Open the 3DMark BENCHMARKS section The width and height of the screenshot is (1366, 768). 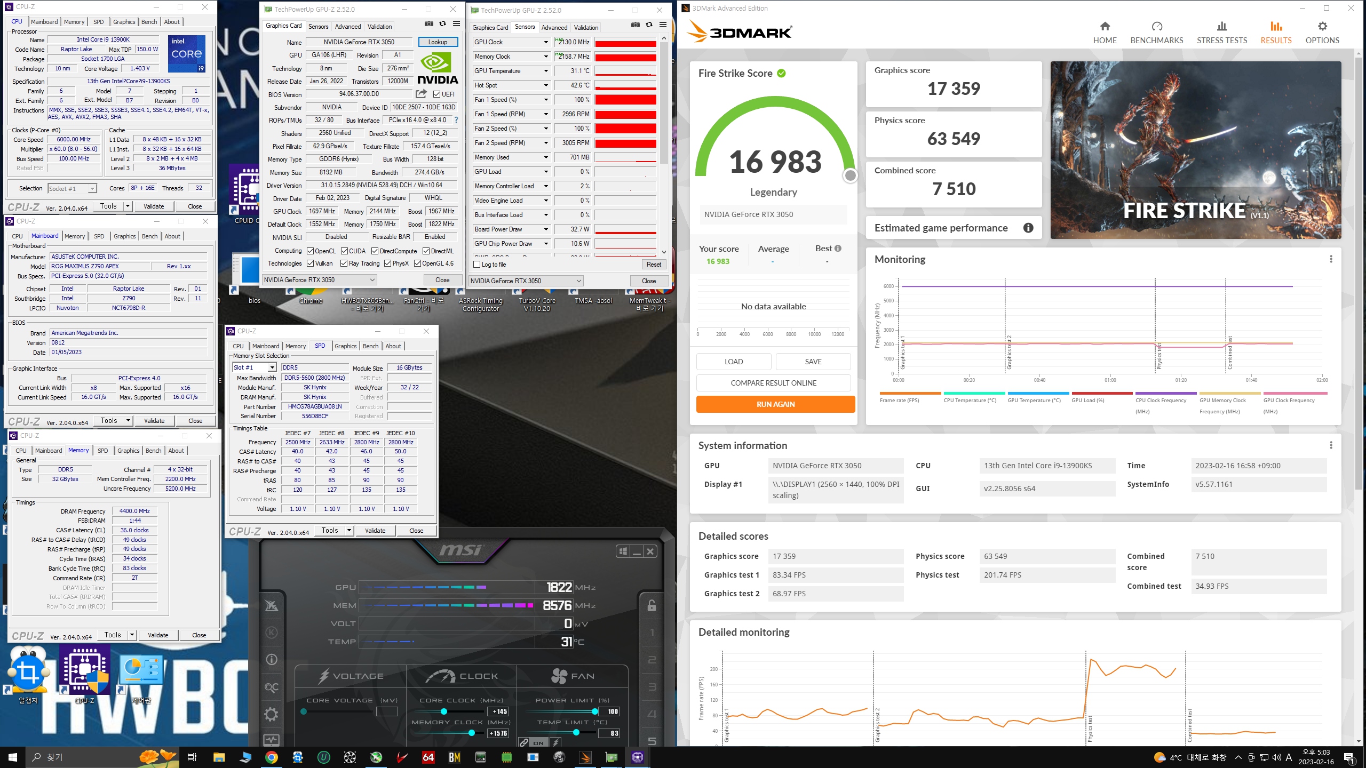(x=1156, y=33)
